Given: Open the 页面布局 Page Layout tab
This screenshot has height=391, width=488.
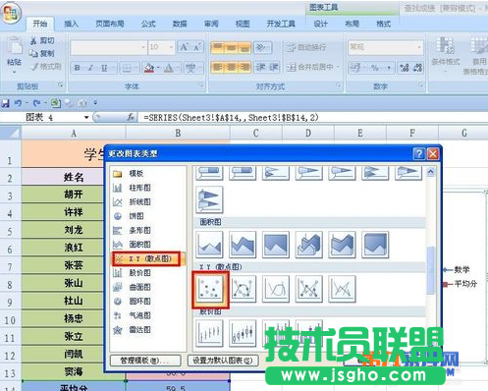Looking at the screenshot, I should tap(110, 24).
